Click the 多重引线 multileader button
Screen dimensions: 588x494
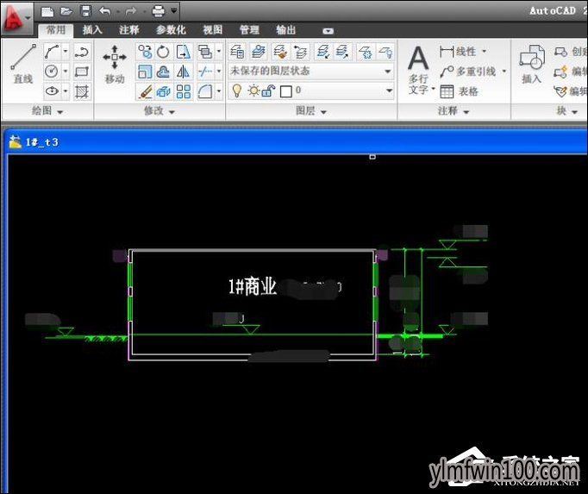coord(473,71)
